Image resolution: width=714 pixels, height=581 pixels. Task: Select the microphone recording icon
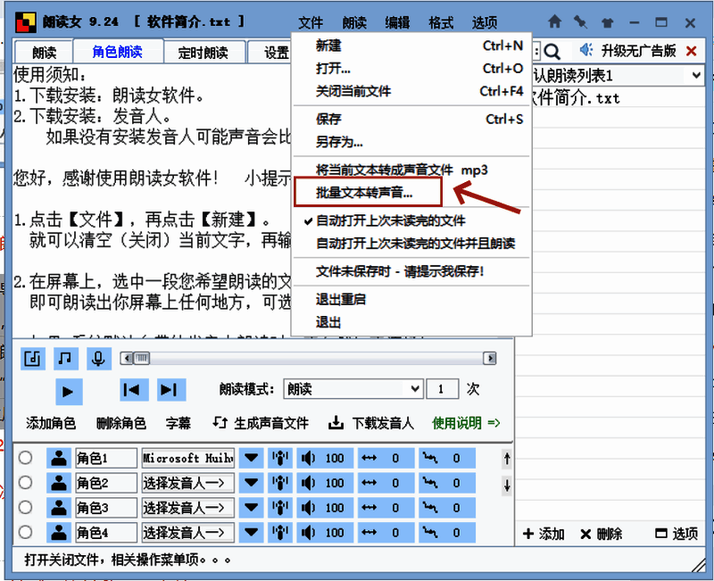[98, 358]
